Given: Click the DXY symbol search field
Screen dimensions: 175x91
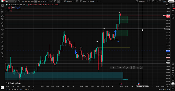Looking at the screenshot, I should pyautogui.click(x=10, y=1).
